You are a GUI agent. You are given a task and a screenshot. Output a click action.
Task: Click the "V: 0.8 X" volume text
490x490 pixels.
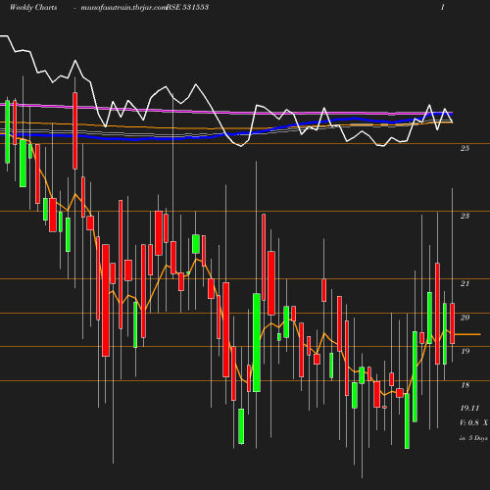(473, 422)
